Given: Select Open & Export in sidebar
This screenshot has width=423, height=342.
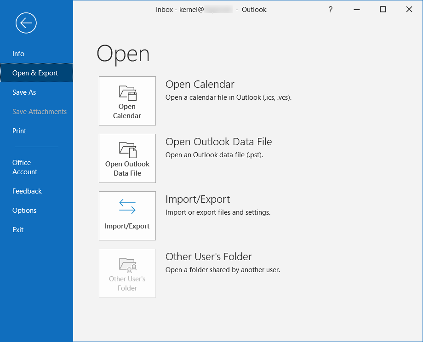Looking at the screenshot, I should [36, 73].
